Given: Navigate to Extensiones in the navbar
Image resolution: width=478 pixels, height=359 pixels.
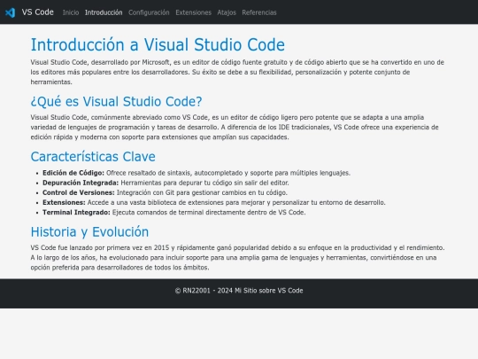Looking at the screenshot, I should pos(193,12).
